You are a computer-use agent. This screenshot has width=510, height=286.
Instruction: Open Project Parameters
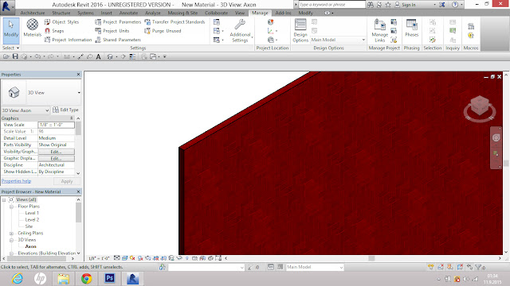118,22
